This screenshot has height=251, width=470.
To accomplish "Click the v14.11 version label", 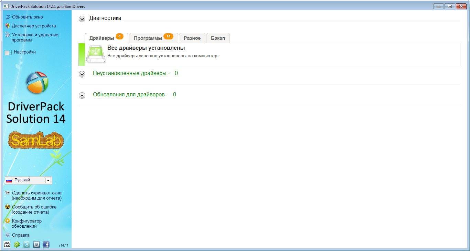I will 63,246.
